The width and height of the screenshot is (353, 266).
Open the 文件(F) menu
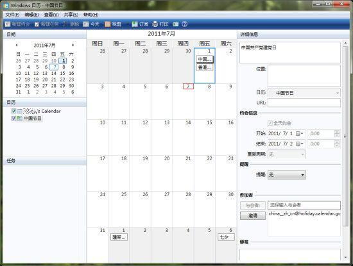point(12,15)
